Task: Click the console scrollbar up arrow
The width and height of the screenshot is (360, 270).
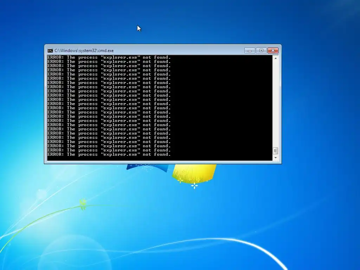Action: pos(276,58)
